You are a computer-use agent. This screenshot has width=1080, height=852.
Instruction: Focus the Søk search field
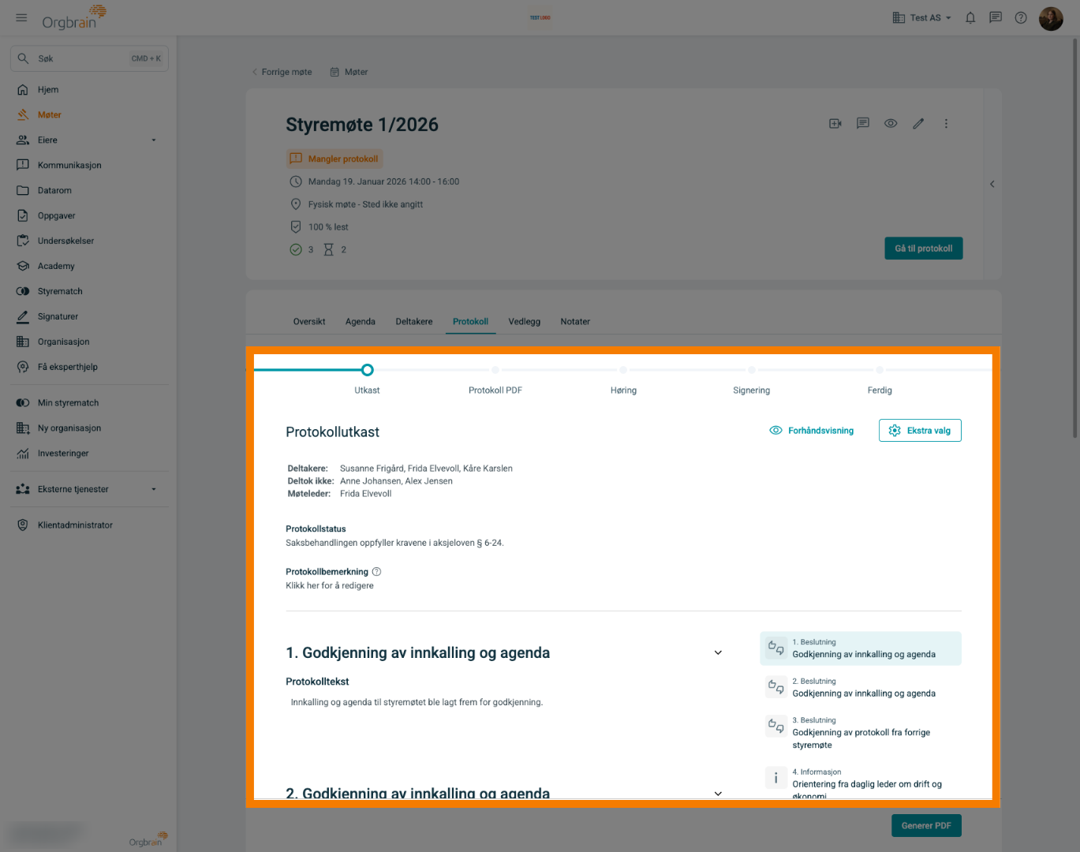click(x=89, y=58)
